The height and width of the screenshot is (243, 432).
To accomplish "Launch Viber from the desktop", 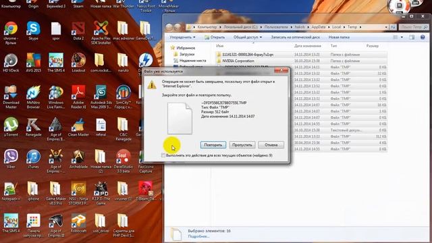I will pos(11,159).
